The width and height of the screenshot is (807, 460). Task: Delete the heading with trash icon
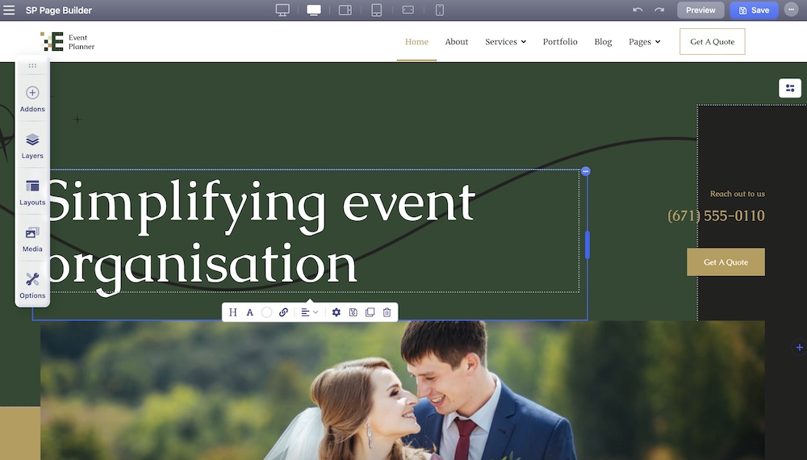point(387,312)
